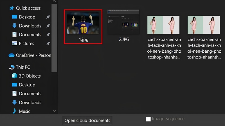Unpin Desktop using its pin icon
This screenshot has width=225, height=126.
coord(48,17)
